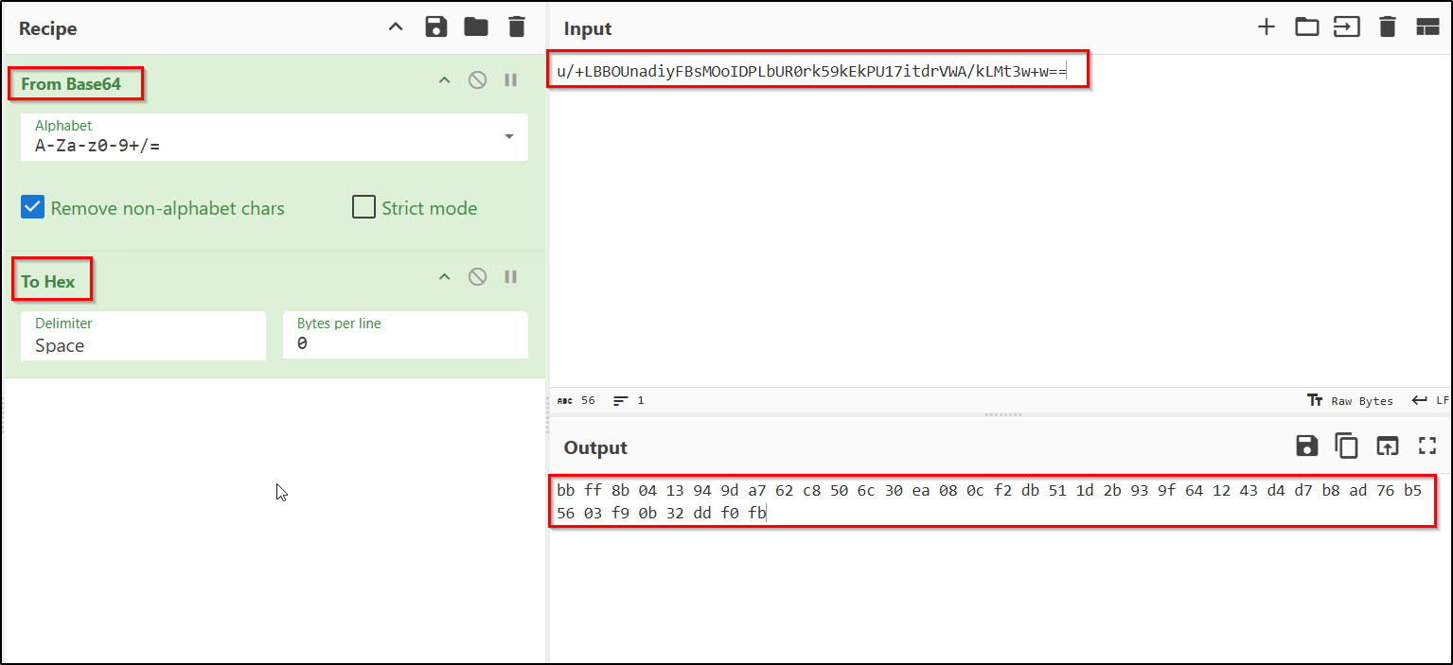Collapse the To Hex operation
Image resolution: width=1453 pixels, height=665 pixels.
click(444, 277)
